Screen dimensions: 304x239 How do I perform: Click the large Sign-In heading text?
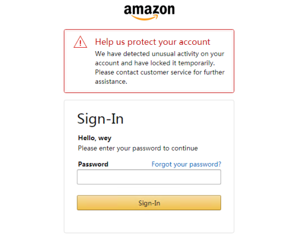[x=100, y=119]
